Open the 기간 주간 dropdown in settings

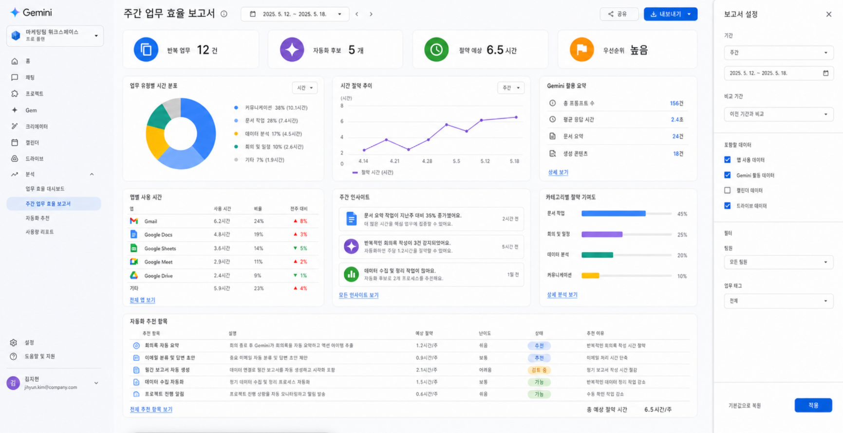pos(779,53)
